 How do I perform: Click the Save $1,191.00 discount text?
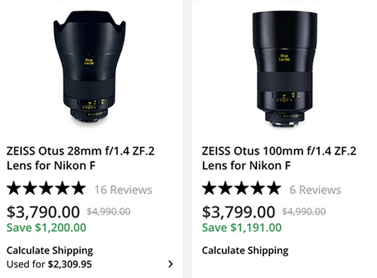coord(241,227)
